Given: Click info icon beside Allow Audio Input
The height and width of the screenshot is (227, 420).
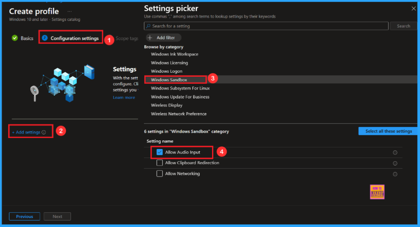Looking at the screenshot, I should pos(395,152).
